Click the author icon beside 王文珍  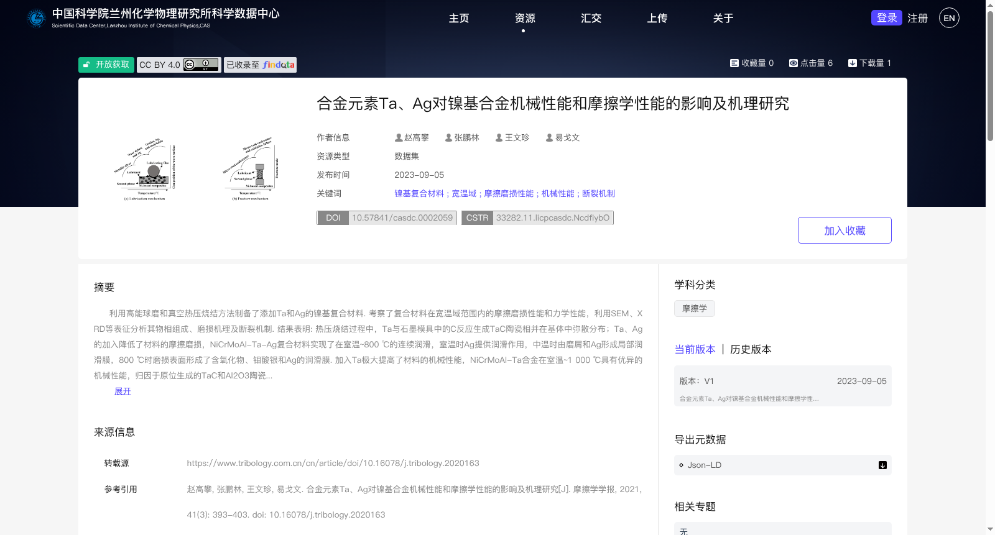click(499, 138)
